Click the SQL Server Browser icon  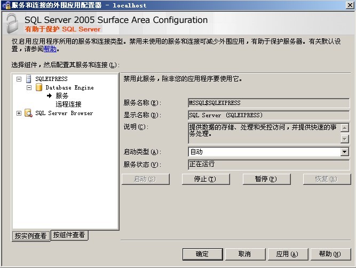click(x=28, y=113)
